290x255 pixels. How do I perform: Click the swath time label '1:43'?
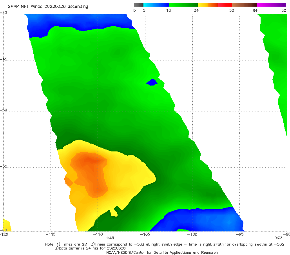click(x=110, y=238)
